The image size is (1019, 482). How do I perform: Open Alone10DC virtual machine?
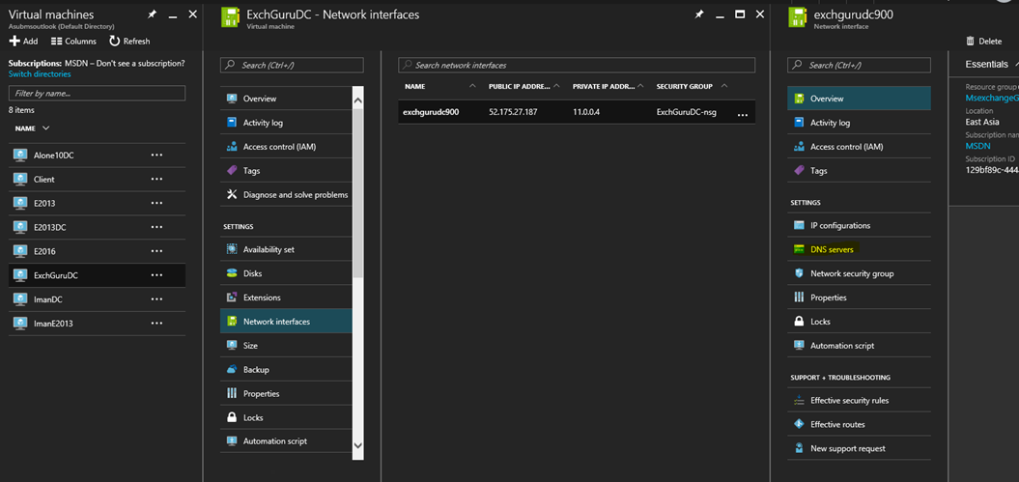point(97,156)
